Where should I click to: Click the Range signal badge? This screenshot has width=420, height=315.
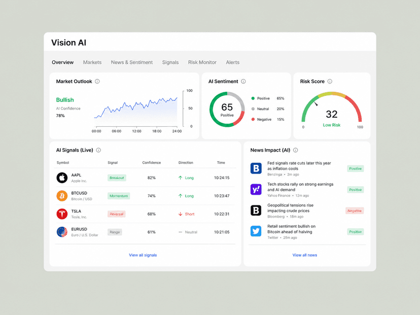(x=115, y=232)
